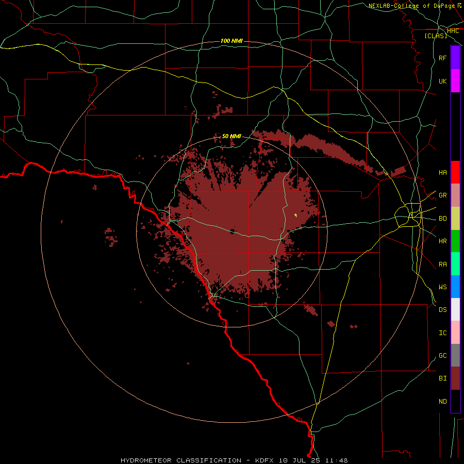
Task: Pick the HR green legend swatch
Action: (x=455, y=241)
